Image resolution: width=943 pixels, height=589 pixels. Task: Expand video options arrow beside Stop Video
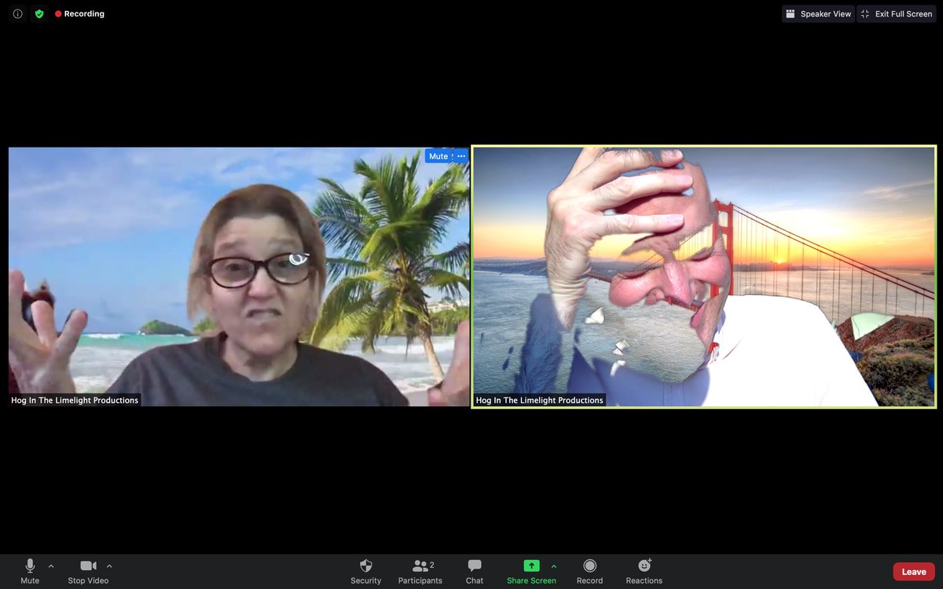pos(109,565)
